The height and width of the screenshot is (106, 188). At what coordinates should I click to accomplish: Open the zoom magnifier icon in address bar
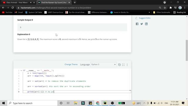160,8
